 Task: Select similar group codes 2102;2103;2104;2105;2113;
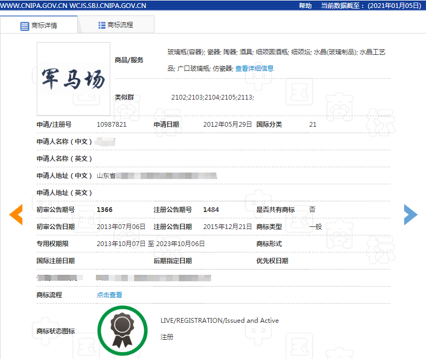(x=212, y=97)
